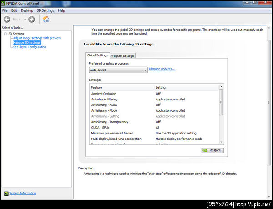The image size is (273, 209).
Task: Go to the Home icon in toolbar
Action: pyautogui.click(x=46, y=19)
